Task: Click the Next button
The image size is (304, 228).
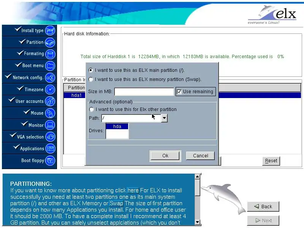Action: coord(263,221)
